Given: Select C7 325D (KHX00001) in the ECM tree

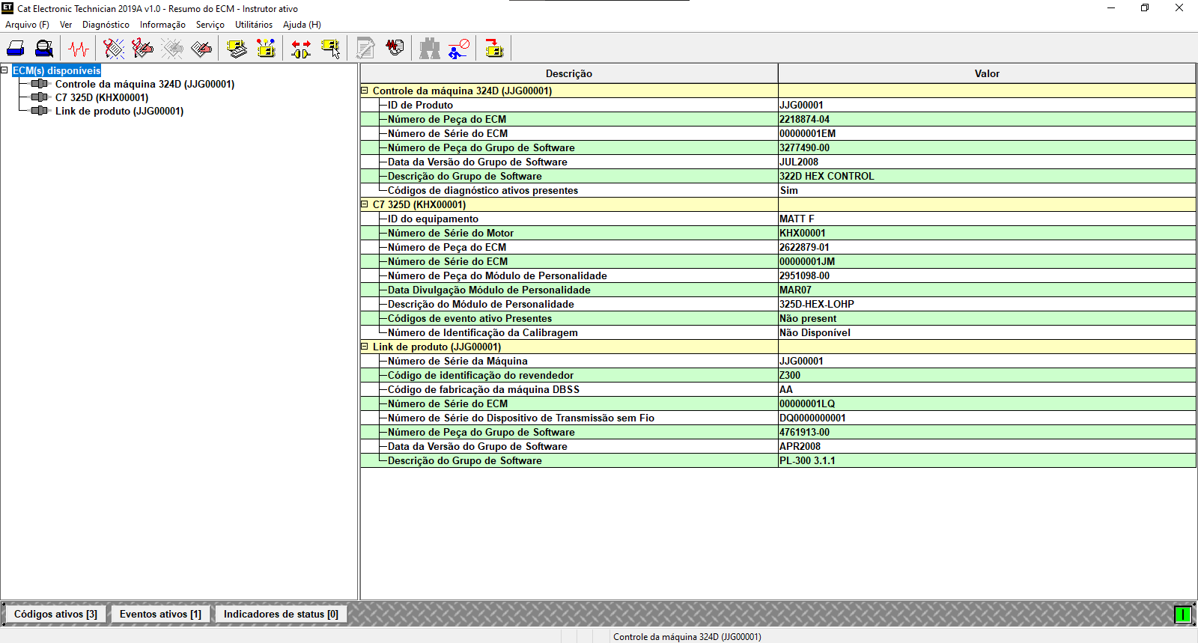Looking at the screenshot, I should 102,97.
